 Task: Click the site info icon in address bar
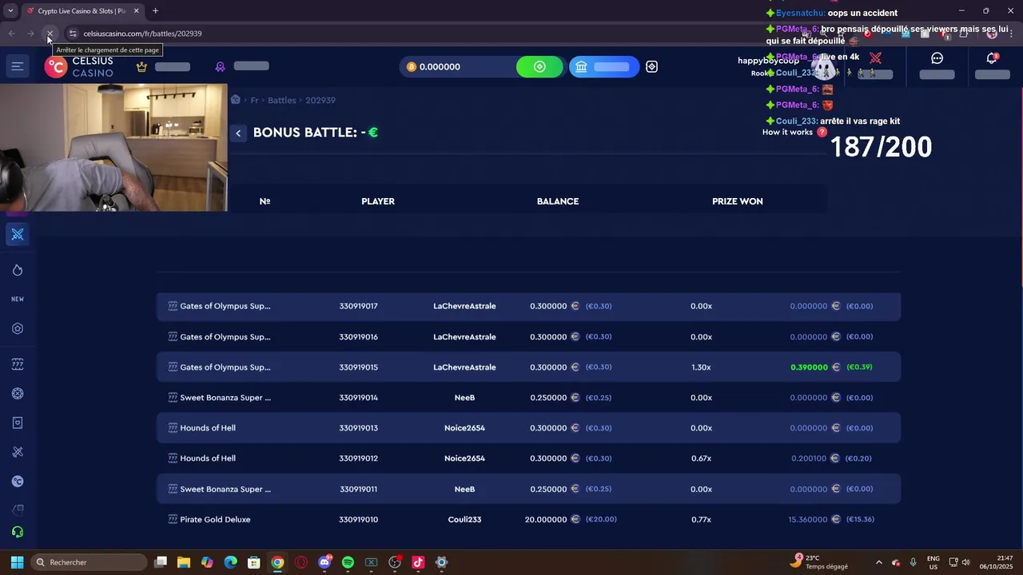[73, 34]
